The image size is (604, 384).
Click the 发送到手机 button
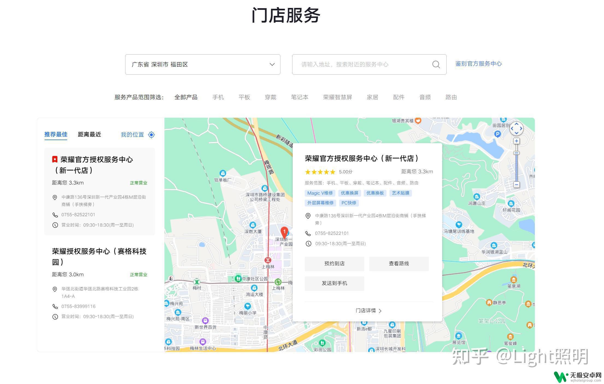(x=334, y=283)
